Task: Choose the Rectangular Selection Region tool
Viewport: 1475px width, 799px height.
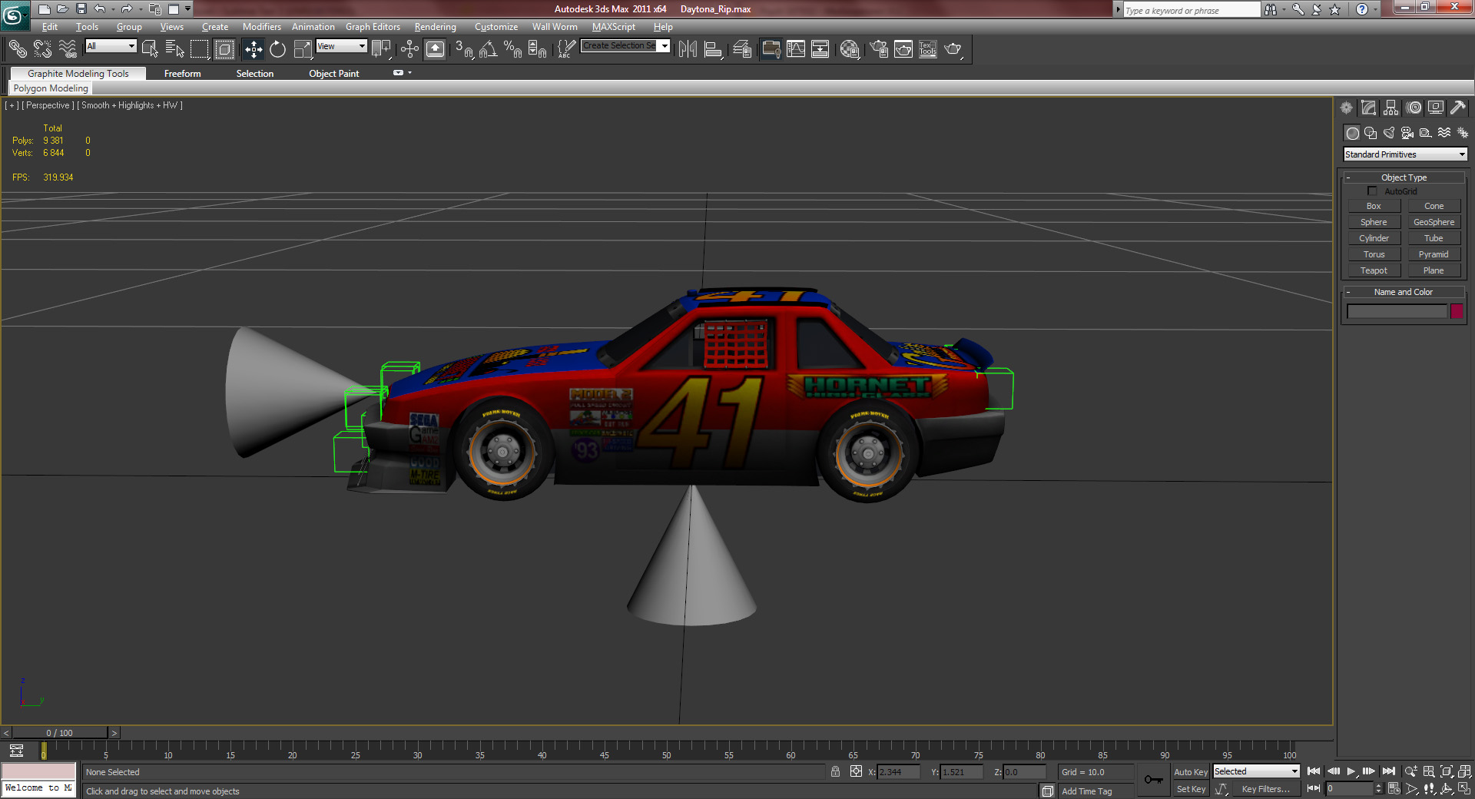Action: (x=200, y=49)
